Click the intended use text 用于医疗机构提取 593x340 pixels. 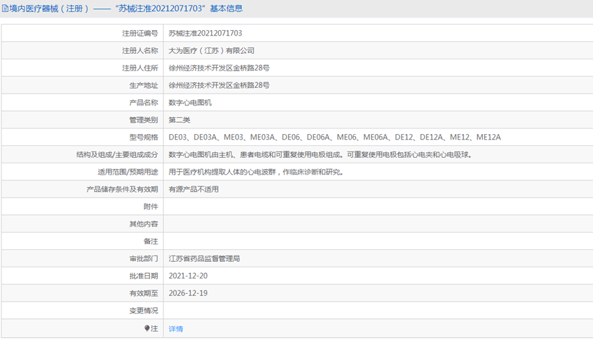pos(257,172)
